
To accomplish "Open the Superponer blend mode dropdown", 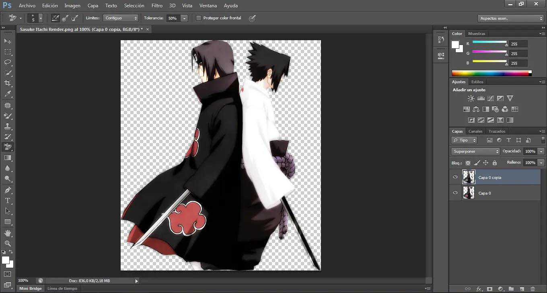I will 475,152.
